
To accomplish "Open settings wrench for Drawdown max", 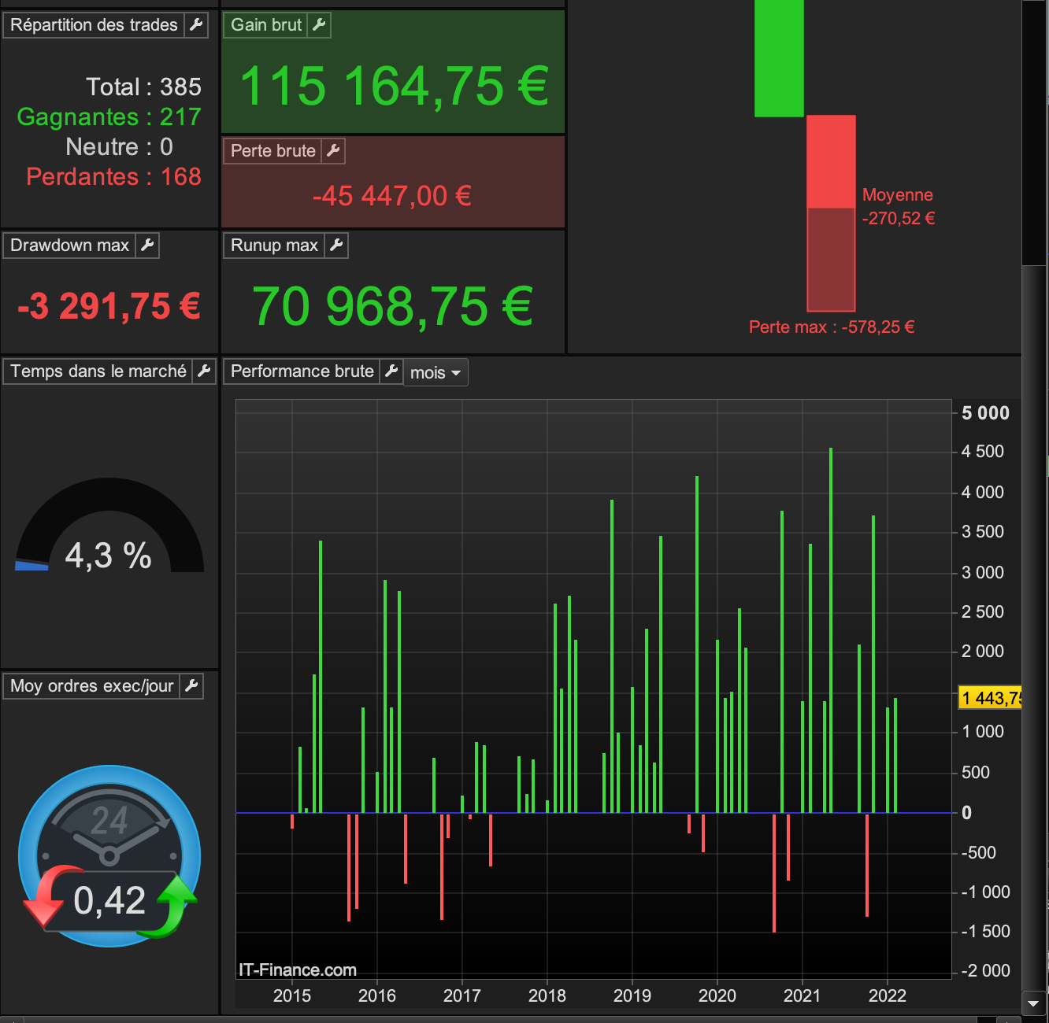I will (147, 246).
